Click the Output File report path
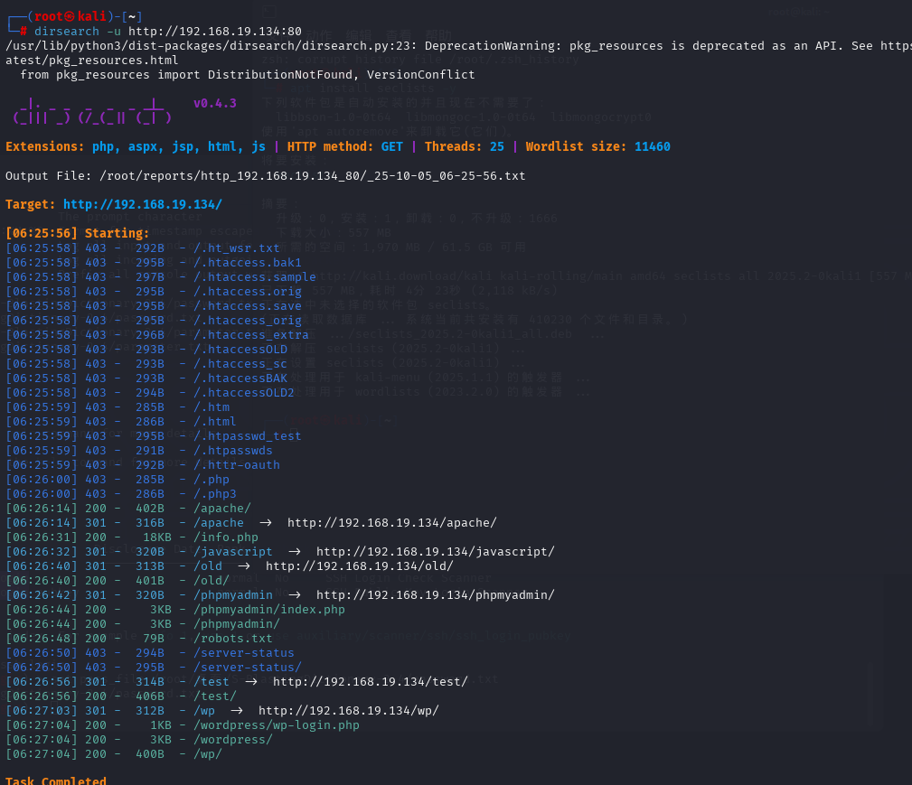 (x=312, y=175)
